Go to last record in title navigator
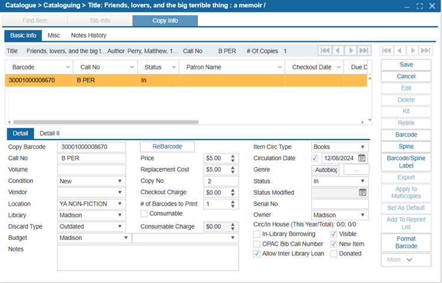Image resolution: width=442 pixels, height=283 pixels. [364, 51]
